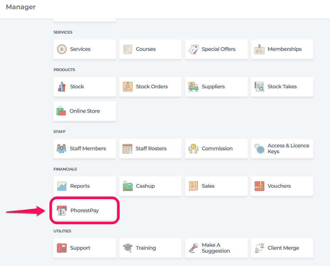Click the Courses checklist icon

128,49
